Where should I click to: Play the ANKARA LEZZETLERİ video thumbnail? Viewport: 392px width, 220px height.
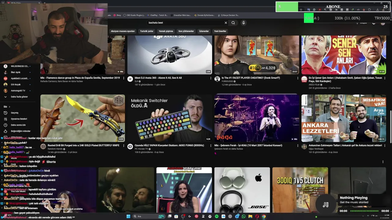tap(344, 118)
